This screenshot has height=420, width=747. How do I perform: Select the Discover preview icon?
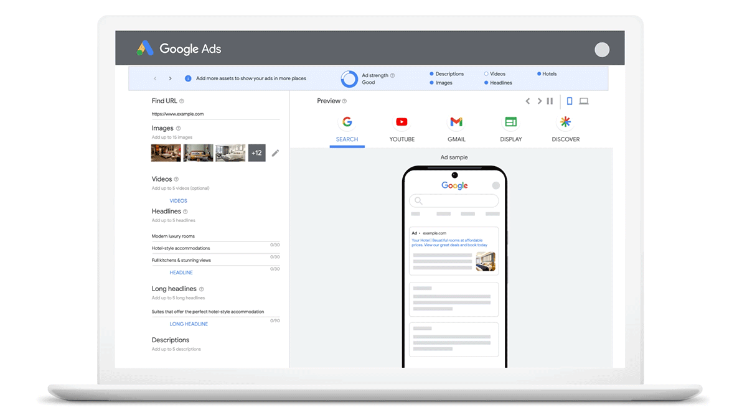(565, 122)
